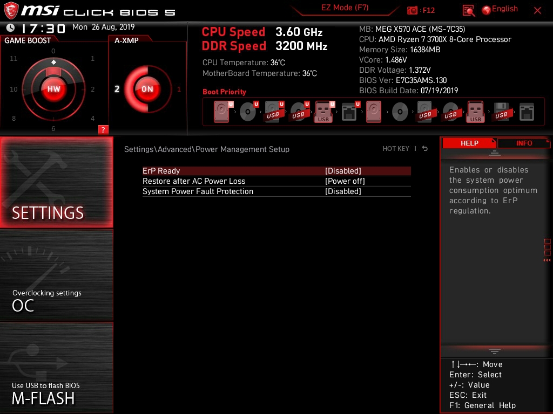Click the VCore 1.486V reading

(x=383, y=60)
